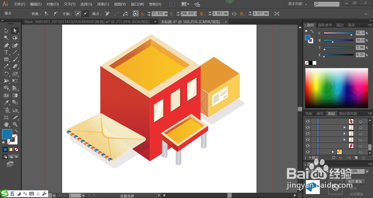
Task: Expand the orange box layer group
Action: [x=333, y=152]
